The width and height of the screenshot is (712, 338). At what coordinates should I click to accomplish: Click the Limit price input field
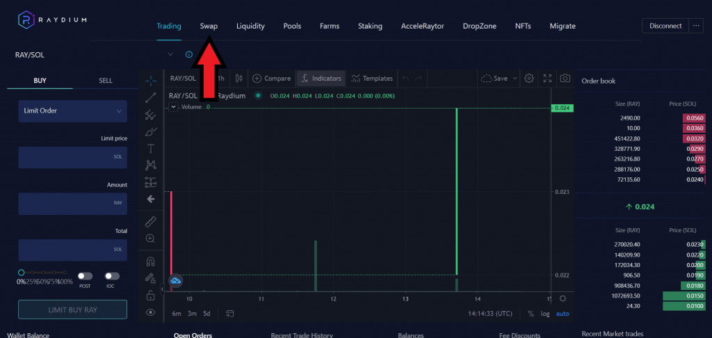(x=73, y=156)
